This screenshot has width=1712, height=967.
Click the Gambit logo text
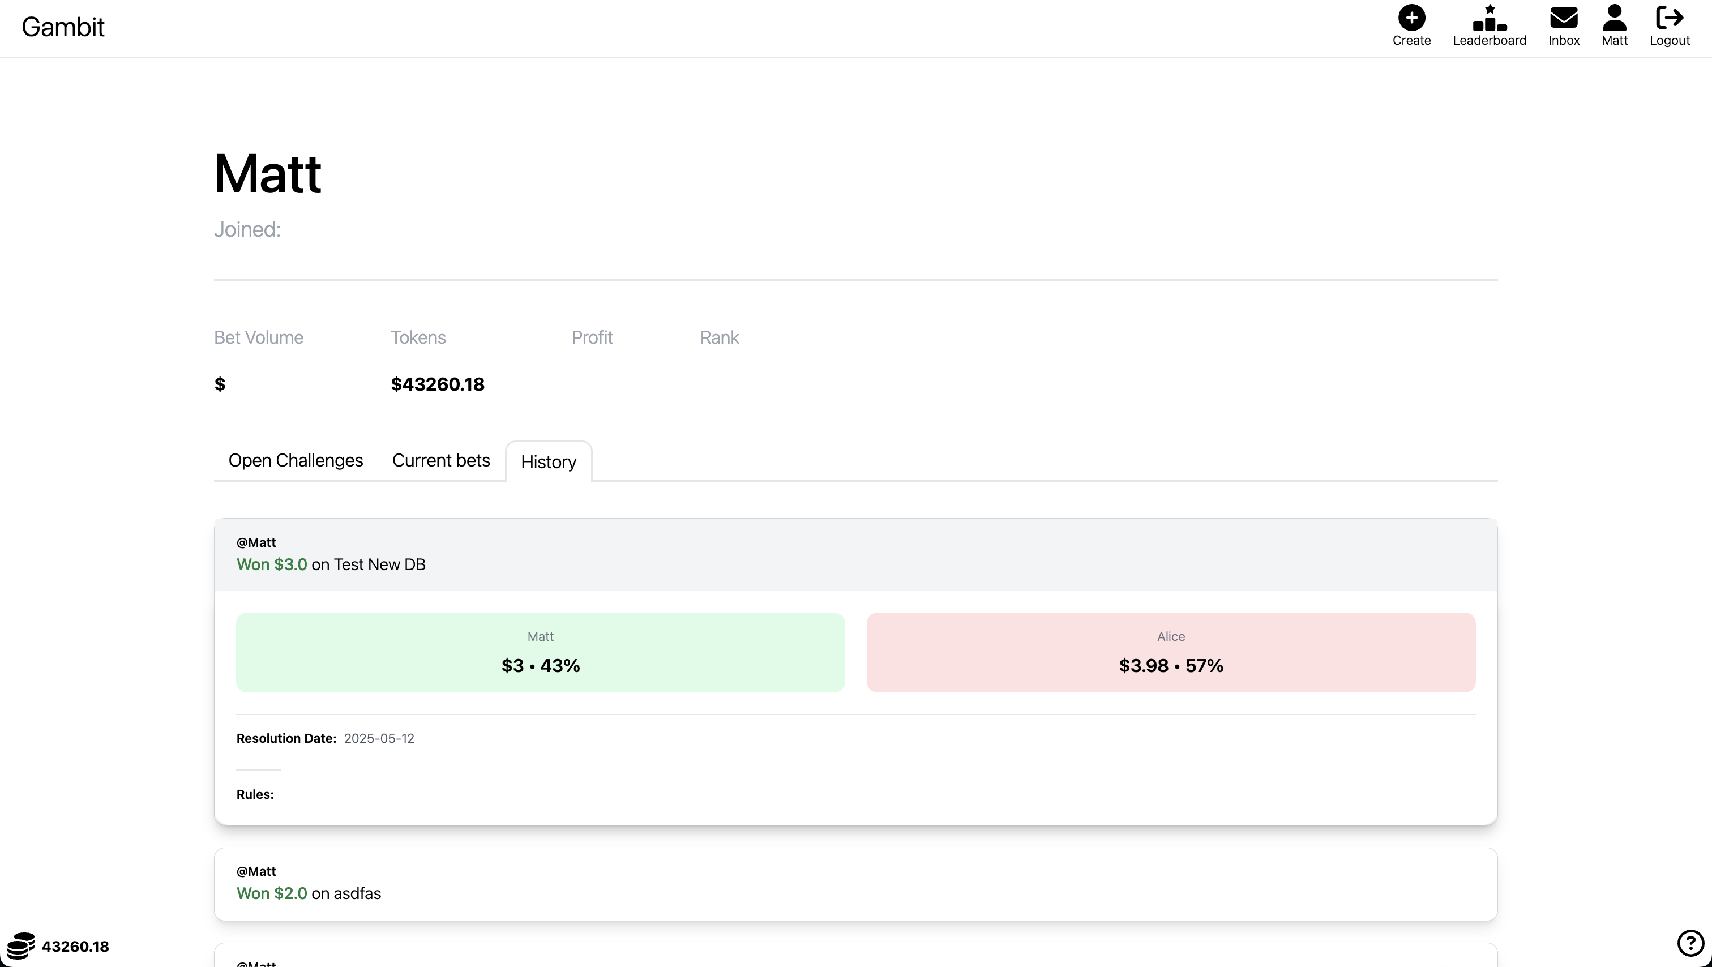tap(63, 27)
